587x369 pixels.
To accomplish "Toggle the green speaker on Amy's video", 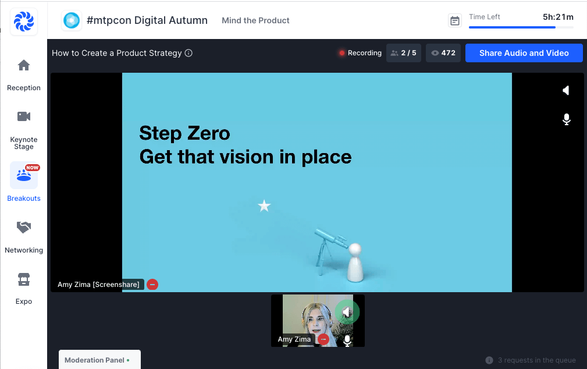I will coord(347,313).
